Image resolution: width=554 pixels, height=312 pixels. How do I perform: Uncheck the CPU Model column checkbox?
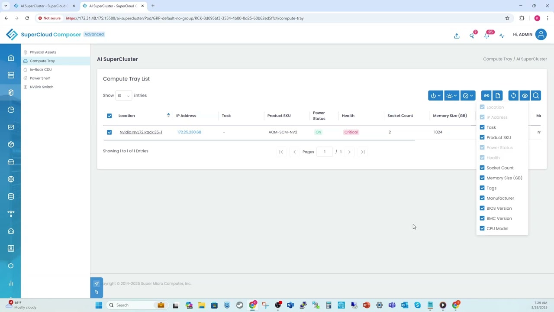(x=482, y=228)
